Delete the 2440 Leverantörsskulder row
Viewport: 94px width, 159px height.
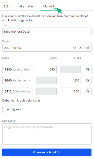coord(88,69)
